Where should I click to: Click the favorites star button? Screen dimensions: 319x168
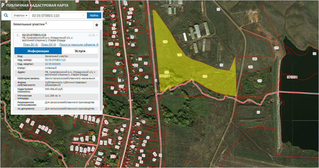tap(97, 25)
